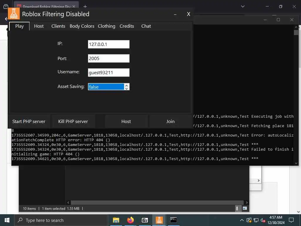Click the Asset Saving up arrow
Viewport: 301px width, 226px height.
pos(126,85)
